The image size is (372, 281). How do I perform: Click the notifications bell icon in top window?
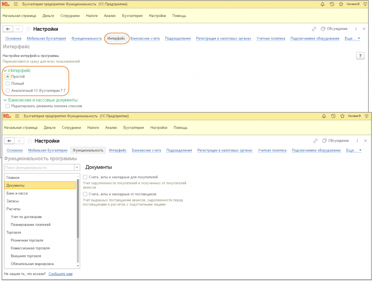pos(322,4)
